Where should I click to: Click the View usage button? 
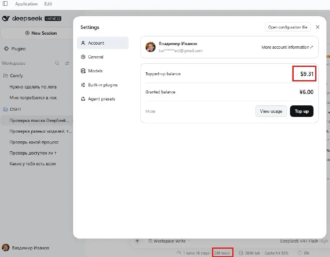(271, 111)
